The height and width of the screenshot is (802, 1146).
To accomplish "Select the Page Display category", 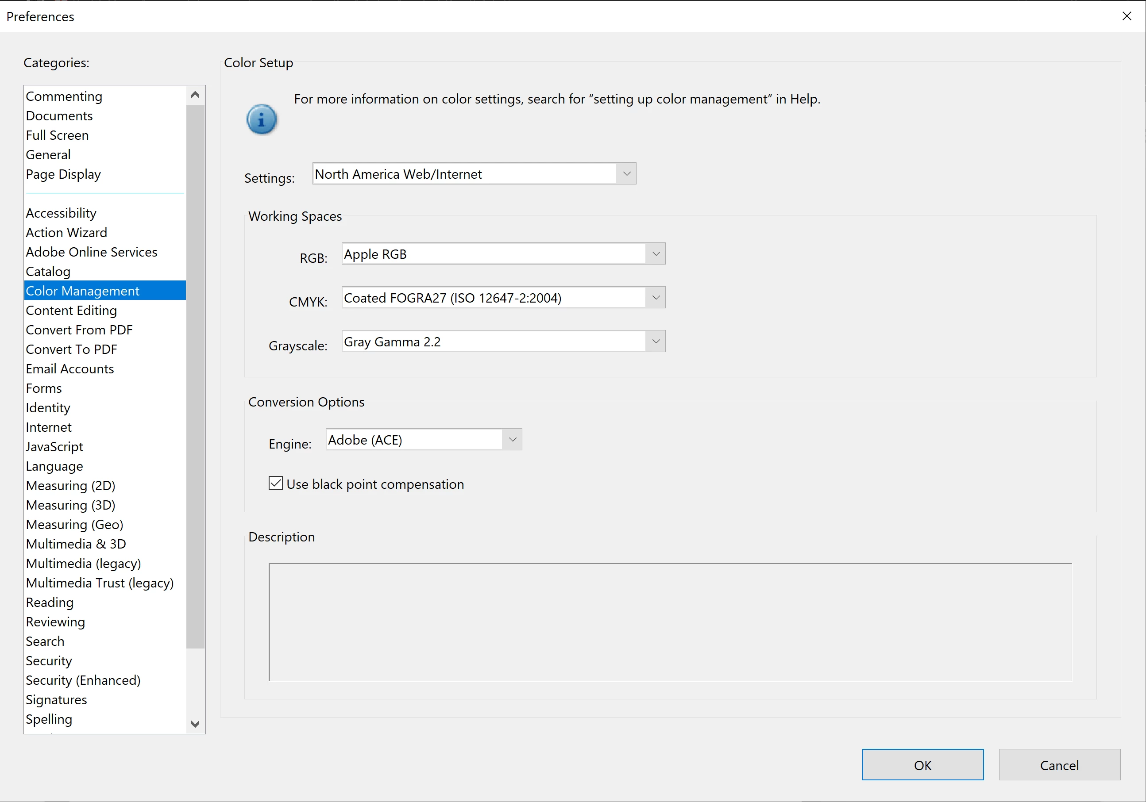I will tap(63, 174).
